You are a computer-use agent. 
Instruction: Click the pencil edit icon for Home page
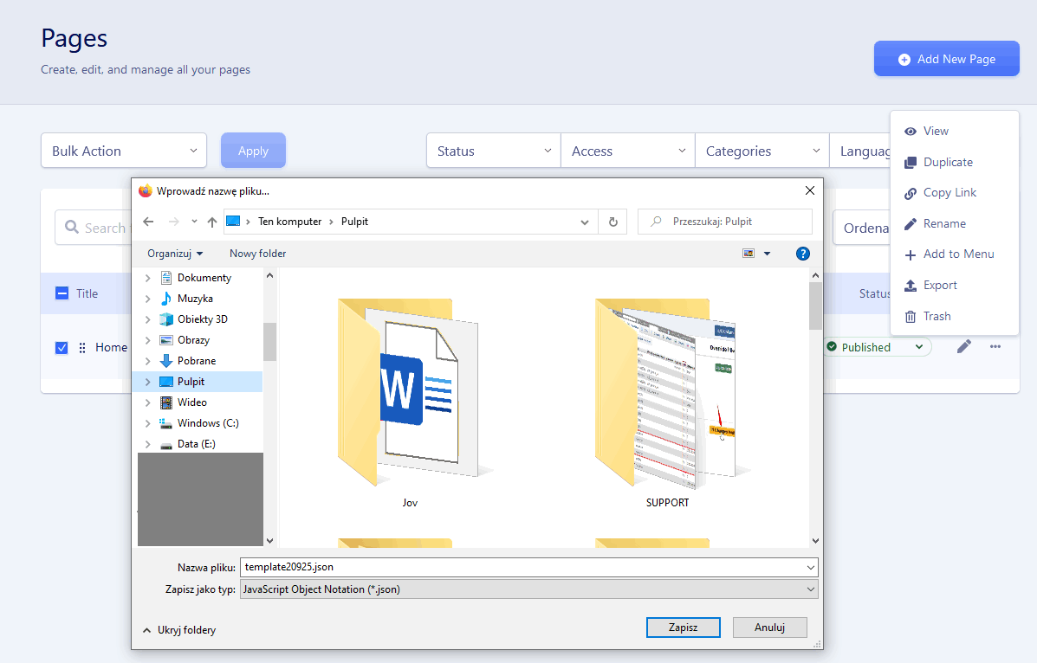[x=964, y=347]
